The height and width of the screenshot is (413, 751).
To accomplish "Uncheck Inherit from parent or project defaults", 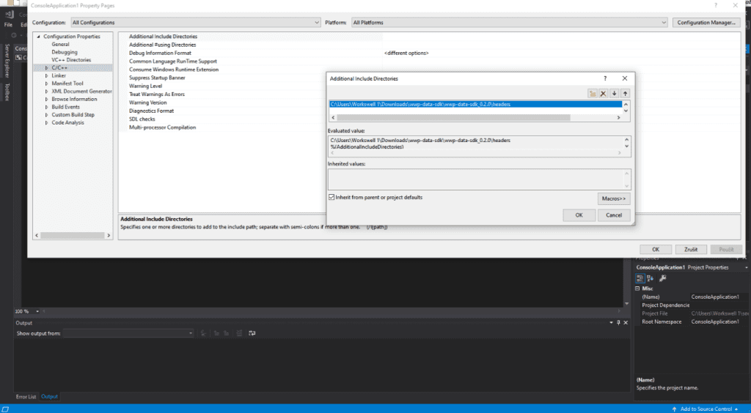I will tap(332, 197).
